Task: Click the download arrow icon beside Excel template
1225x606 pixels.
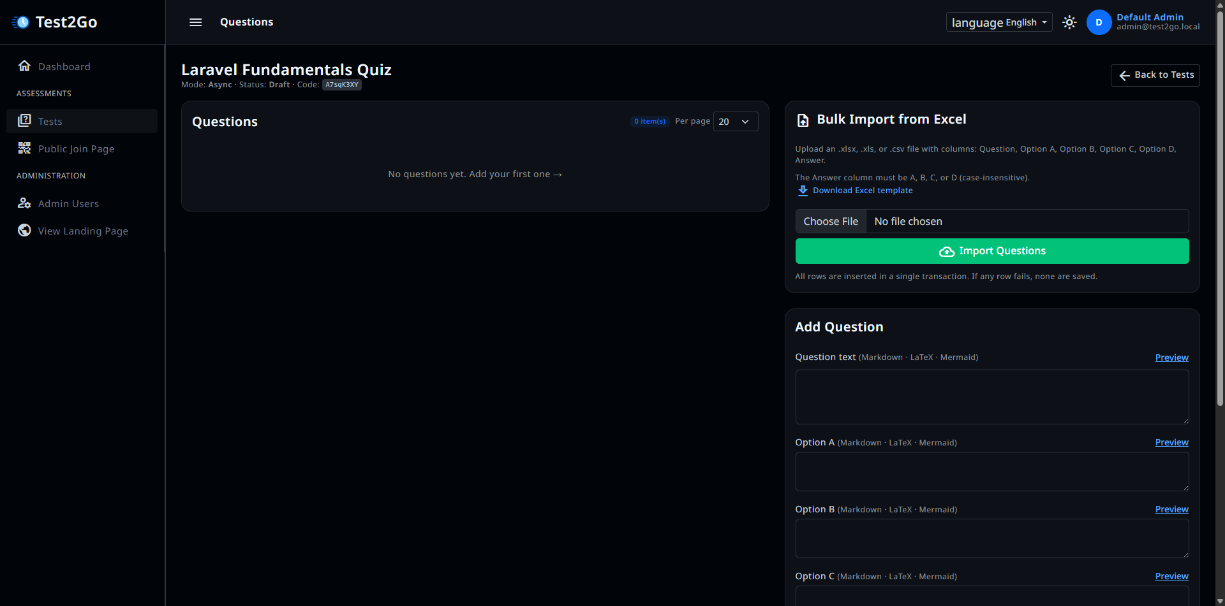Action: pyautogui.click(x=803, y=191)
